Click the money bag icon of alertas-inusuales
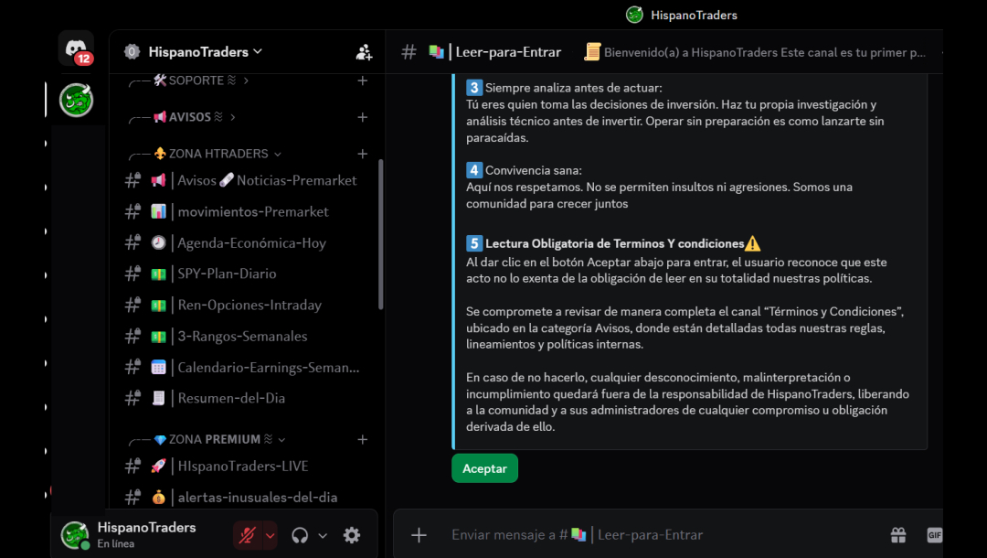 159,498
